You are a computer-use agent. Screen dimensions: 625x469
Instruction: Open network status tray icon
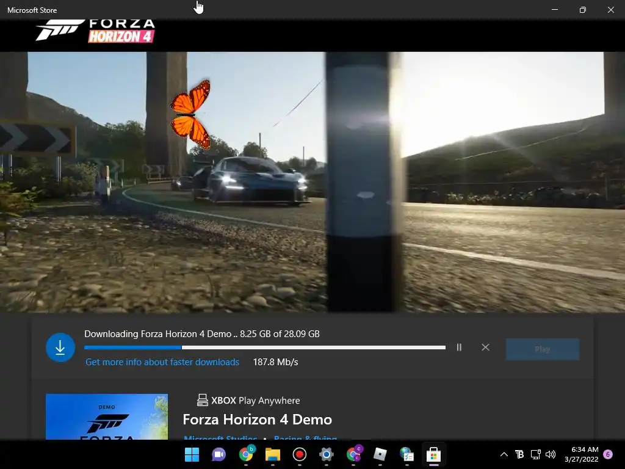click(535, 454)
